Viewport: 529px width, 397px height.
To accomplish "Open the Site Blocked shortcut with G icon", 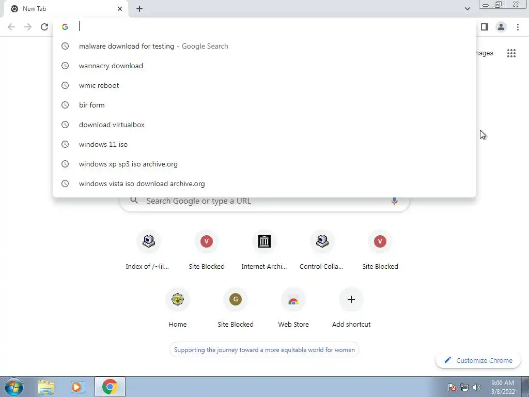I will point(235,308).
